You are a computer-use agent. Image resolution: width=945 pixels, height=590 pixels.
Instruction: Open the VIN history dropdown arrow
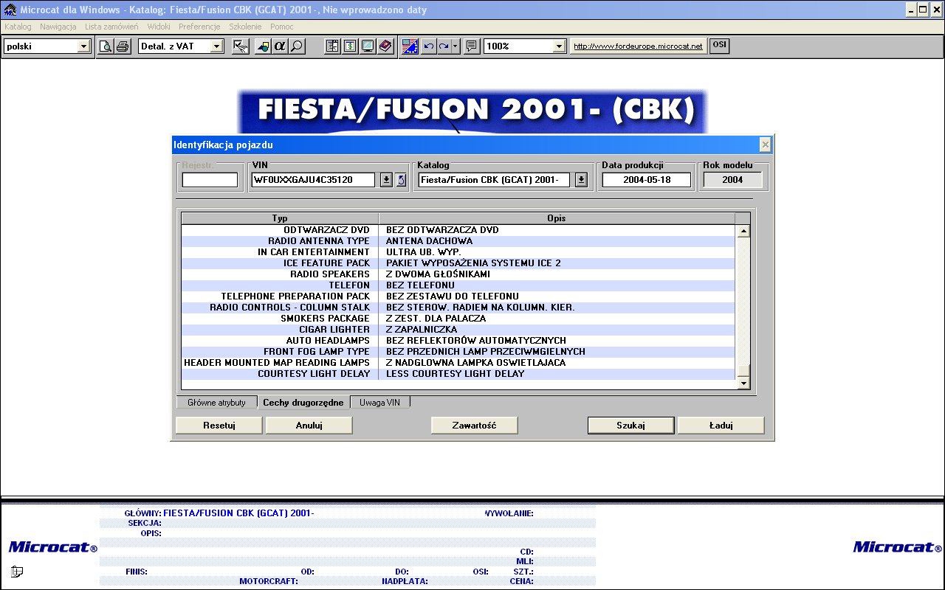pos(386,180)
